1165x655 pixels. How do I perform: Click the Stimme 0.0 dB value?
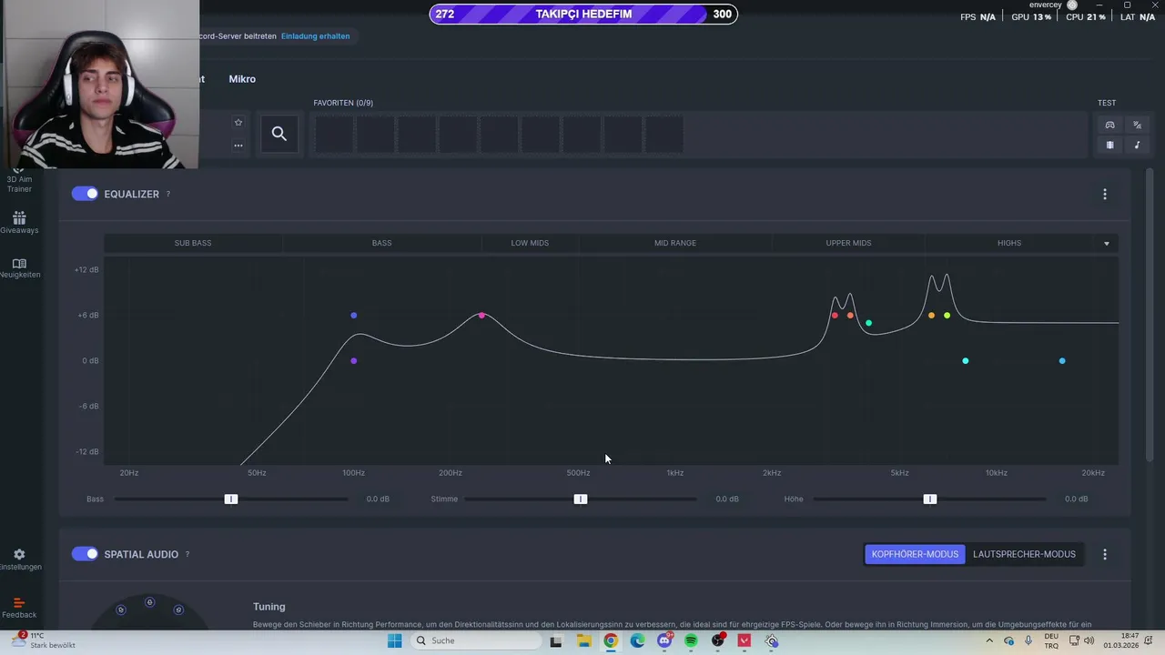point(727,499)
